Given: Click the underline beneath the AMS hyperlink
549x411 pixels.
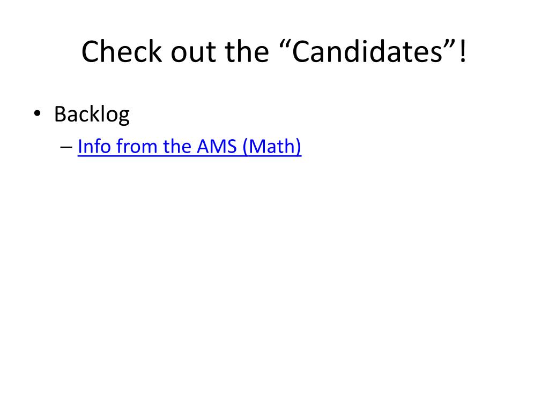Looking at the screenshot, I should (x=189, y=156).
